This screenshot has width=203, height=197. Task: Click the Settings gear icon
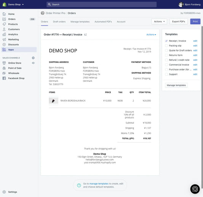(x=4, y=192)
